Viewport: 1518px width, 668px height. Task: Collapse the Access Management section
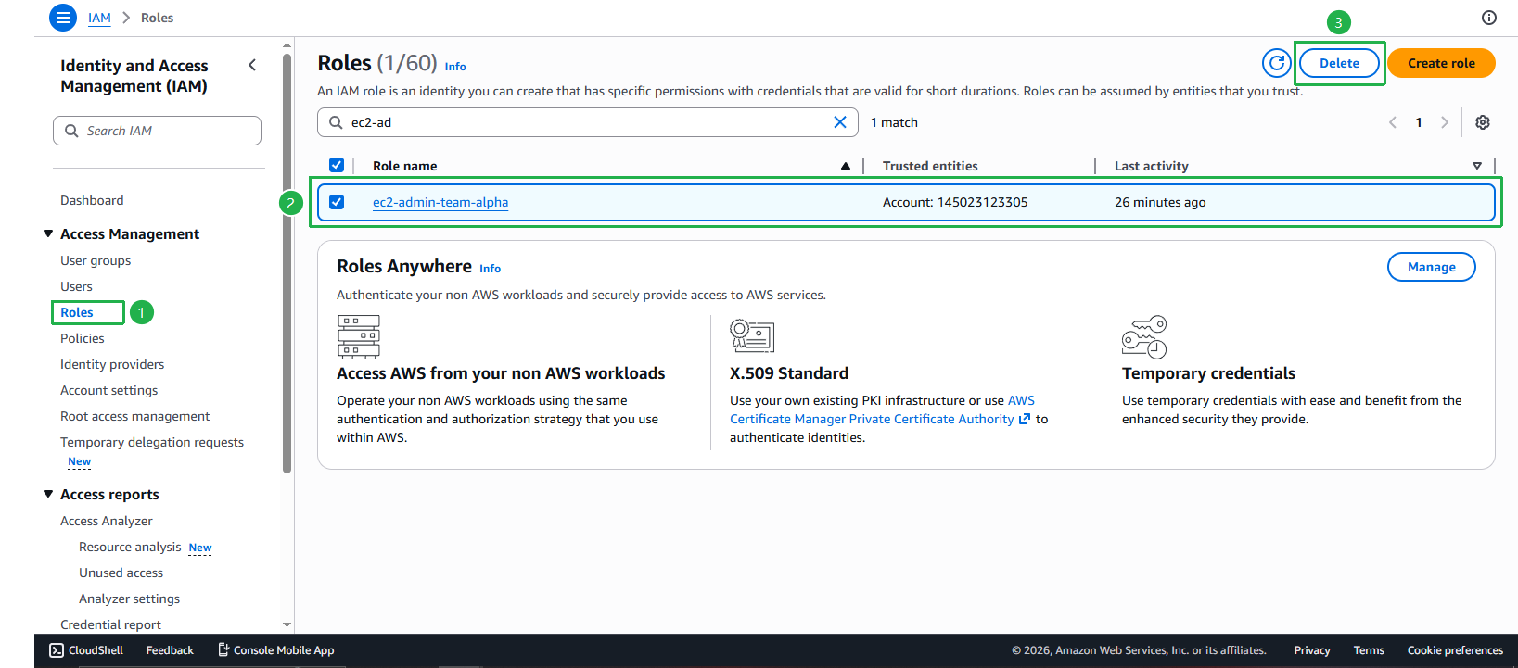coord(48,233)
